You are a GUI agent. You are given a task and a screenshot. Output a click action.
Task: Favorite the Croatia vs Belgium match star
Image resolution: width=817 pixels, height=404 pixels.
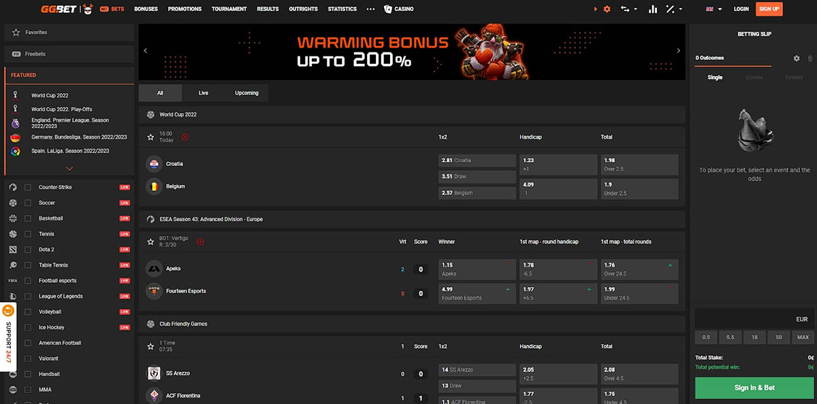[150, 137]
